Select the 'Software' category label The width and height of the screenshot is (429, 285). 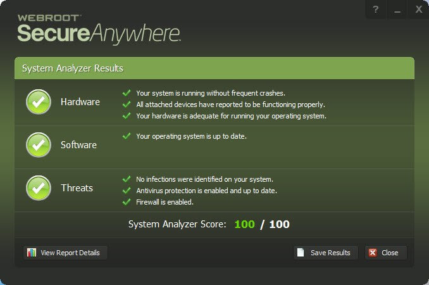[x=79, y=145]
